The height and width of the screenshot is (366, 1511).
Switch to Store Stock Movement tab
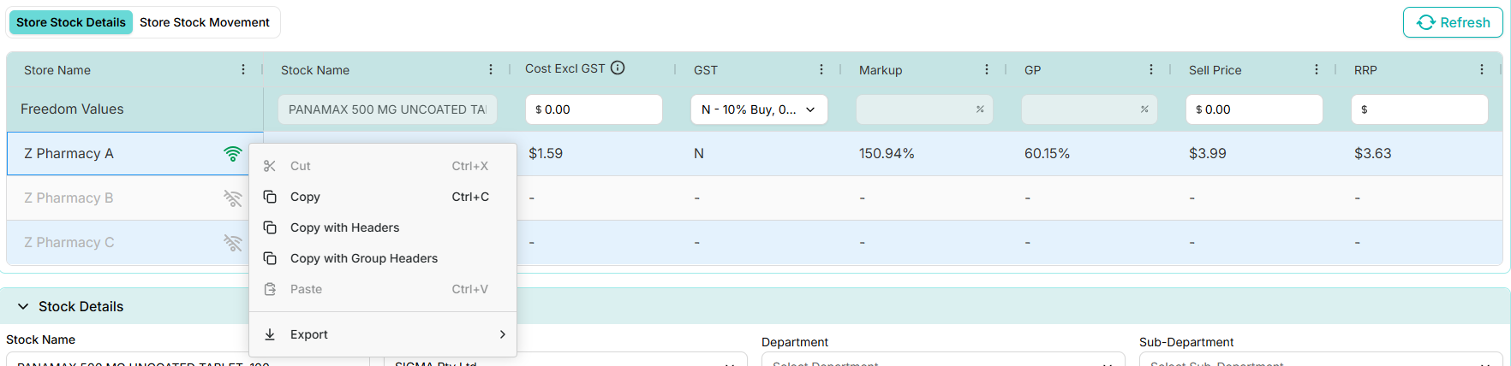pos(205,22)
